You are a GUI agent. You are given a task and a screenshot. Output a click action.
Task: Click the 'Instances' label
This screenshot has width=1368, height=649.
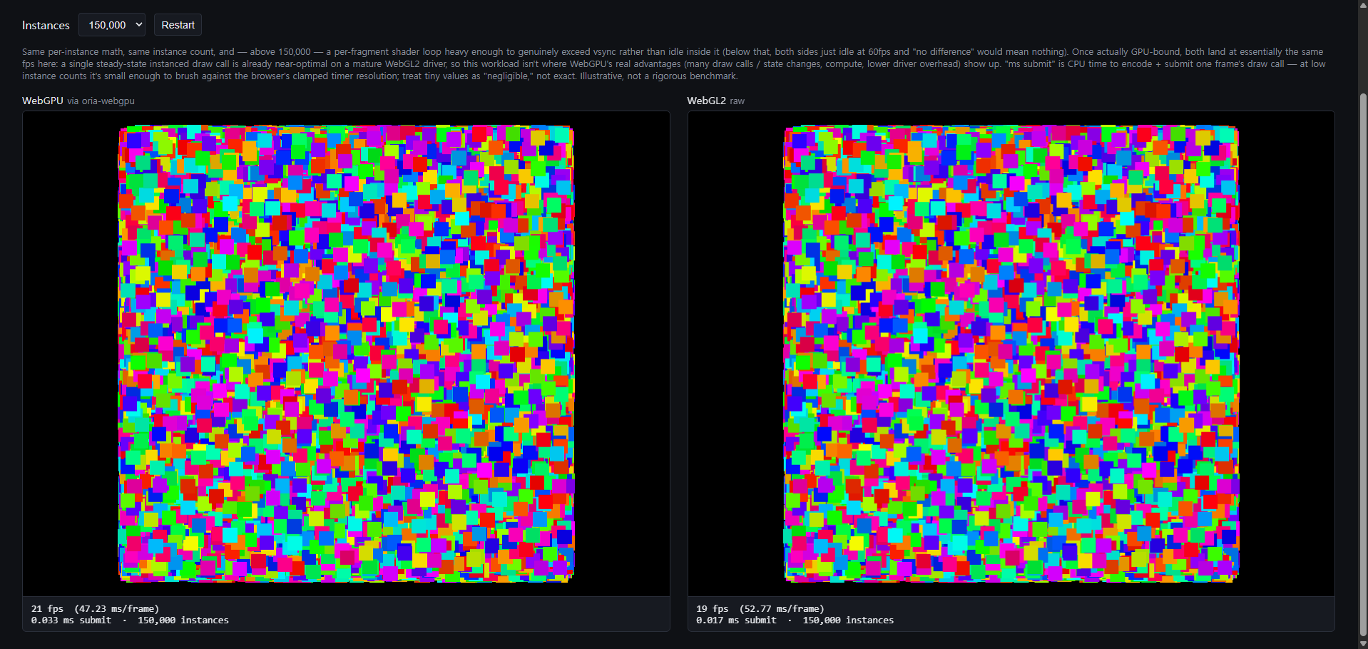tap(46, 25)
